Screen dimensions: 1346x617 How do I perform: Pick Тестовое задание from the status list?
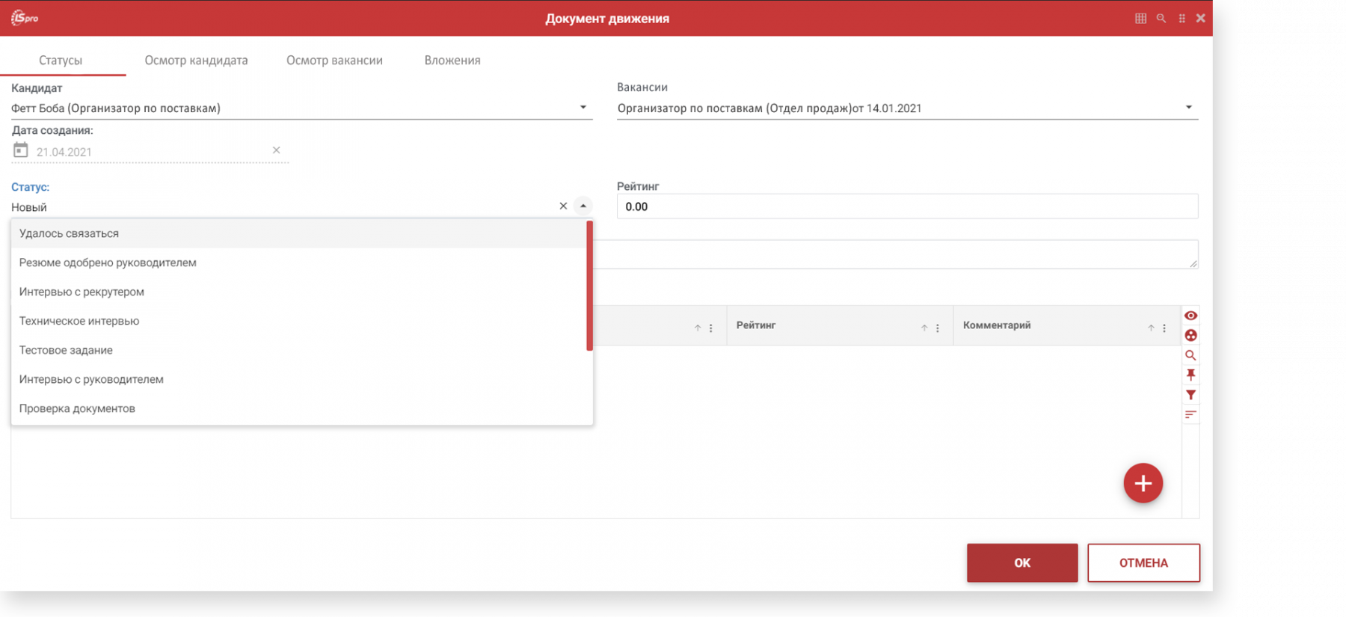point(299,350)
